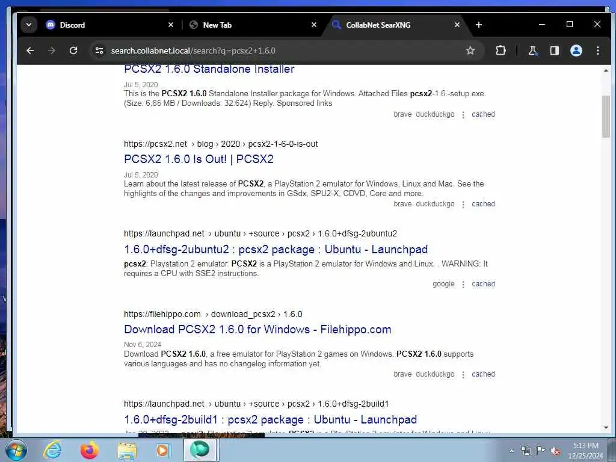Click 'Jul 5, 2020' date on PCSX2 Is Out result

pos(141,175)
